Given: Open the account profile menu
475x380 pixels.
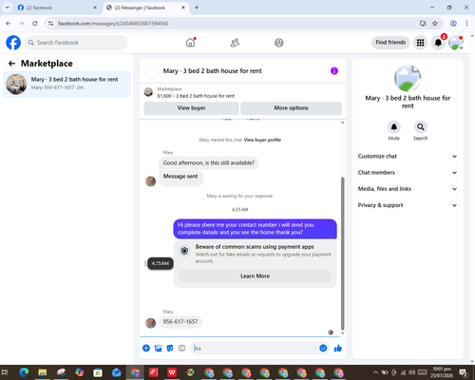Looking at the screenshot, I should (x=456, y=43).
